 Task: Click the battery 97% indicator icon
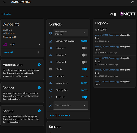[115, 14]
